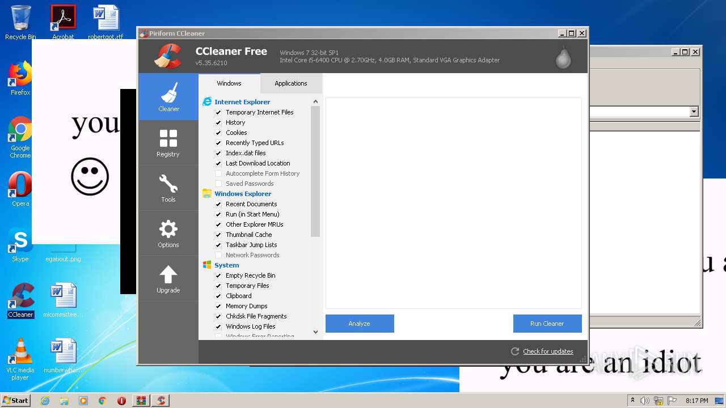Select the numberwha document on desktop

63,355
